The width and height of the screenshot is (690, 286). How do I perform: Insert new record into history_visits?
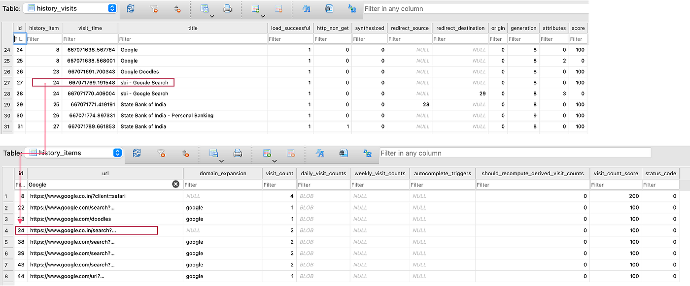tap(255, 8)
